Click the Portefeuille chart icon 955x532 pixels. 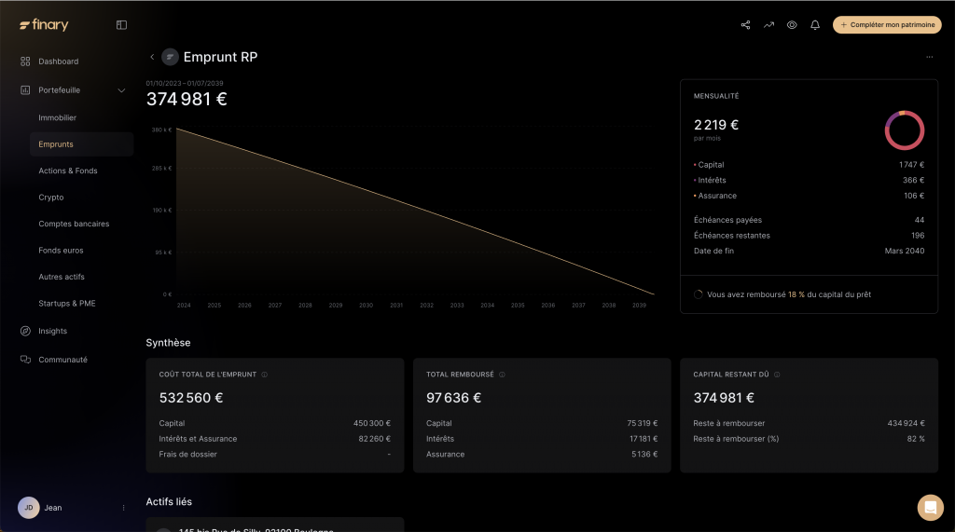click(x=25, y=90)
